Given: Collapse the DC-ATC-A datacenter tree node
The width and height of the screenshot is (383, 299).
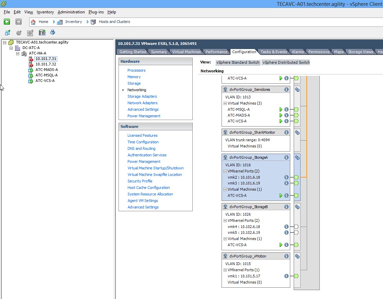Looking at the screenshot, I should pos(11,48).
